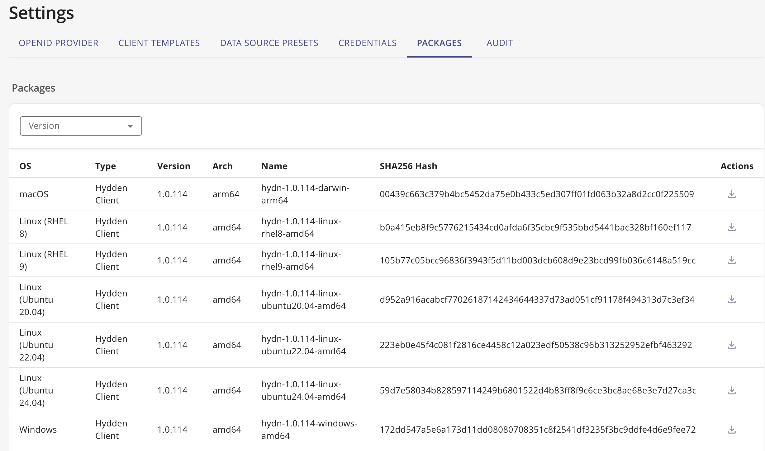Download the Ubuntu 22.04 package
The height and width of the screenshot is (451, 765).
coord(731,345)
